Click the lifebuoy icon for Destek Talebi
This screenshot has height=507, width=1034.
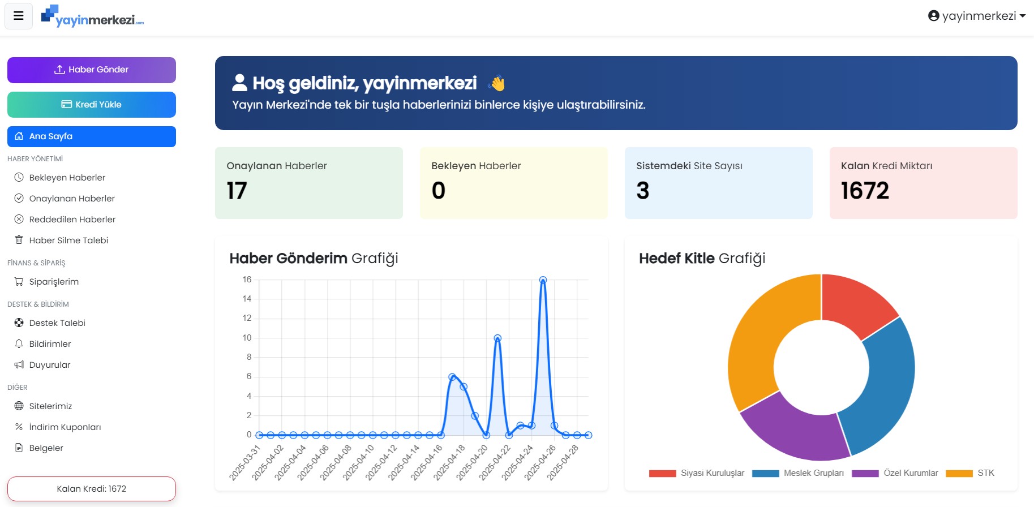click(19, 323)
